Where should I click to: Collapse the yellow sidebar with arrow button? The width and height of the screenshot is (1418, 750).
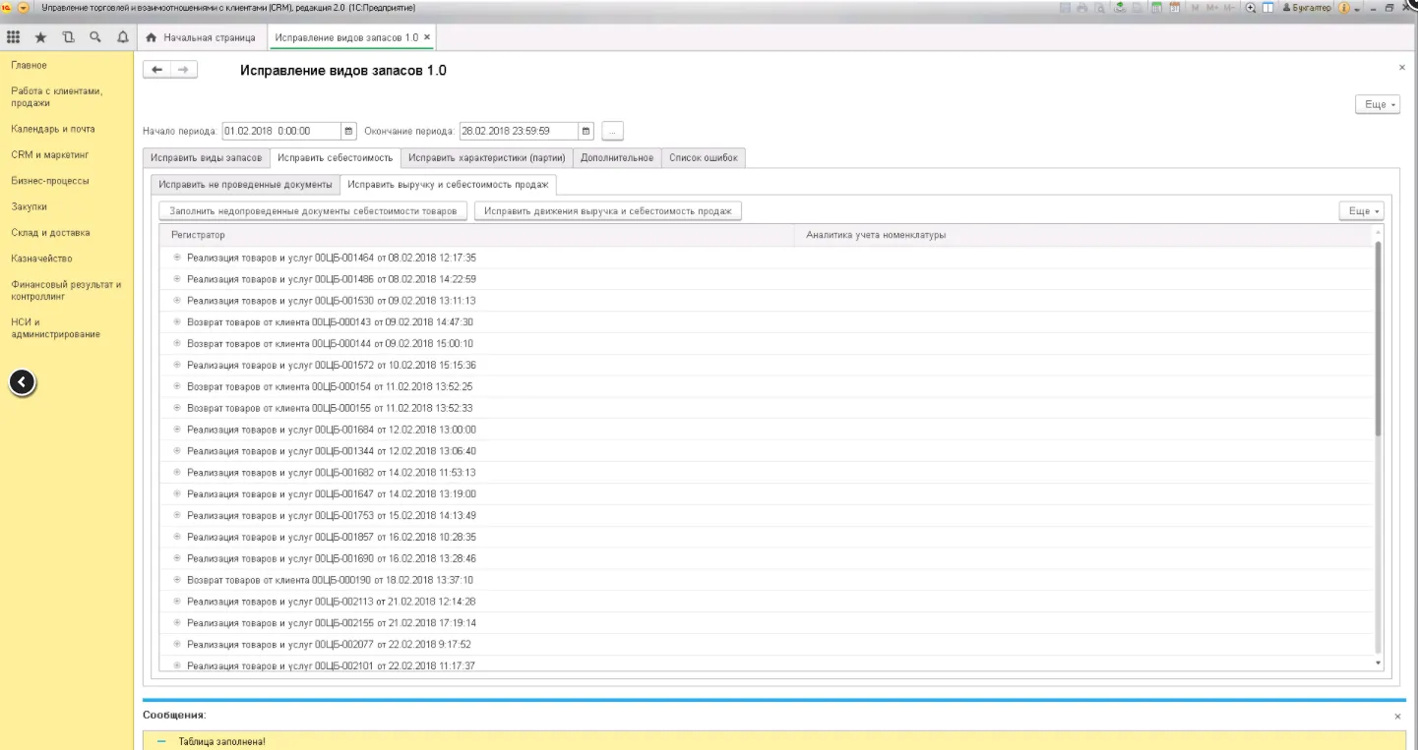click(x=23, y=382)
